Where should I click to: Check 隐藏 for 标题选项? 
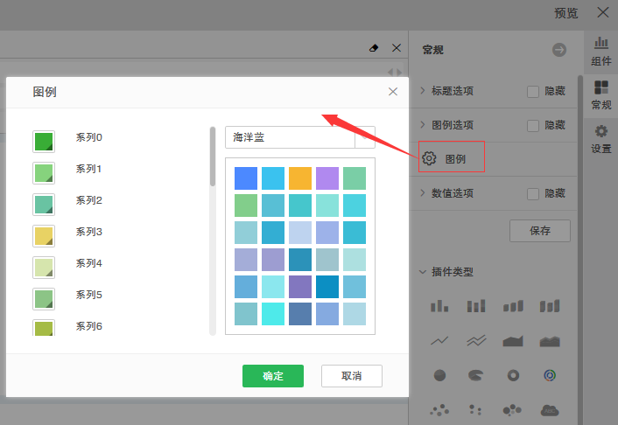pos(533,91)
